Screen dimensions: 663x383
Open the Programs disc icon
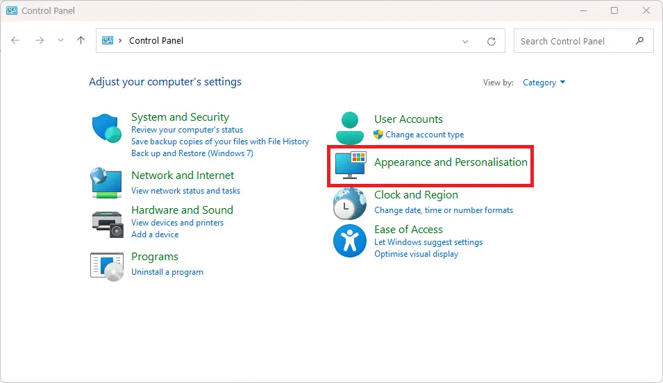pyautogui.click(x=106, y=266)
